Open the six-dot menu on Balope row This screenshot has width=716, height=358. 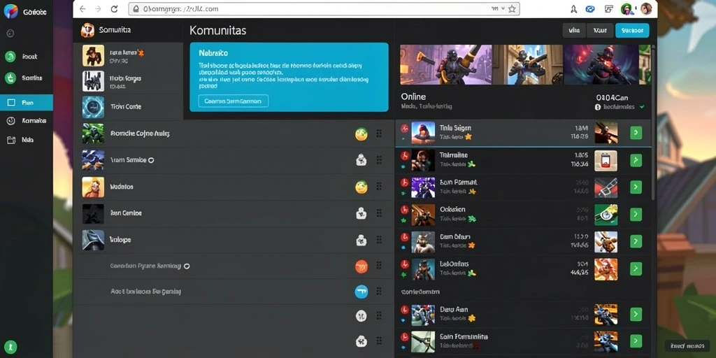coord(379,240)
